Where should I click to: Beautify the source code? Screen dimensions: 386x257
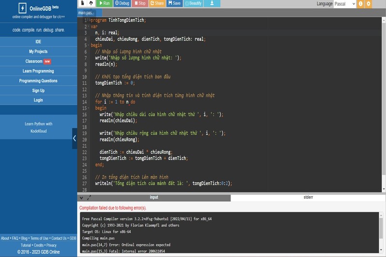tap(193, 3)
